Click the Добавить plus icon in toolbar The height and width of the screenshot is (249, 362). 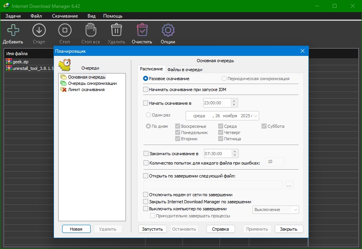click(13, 30)
